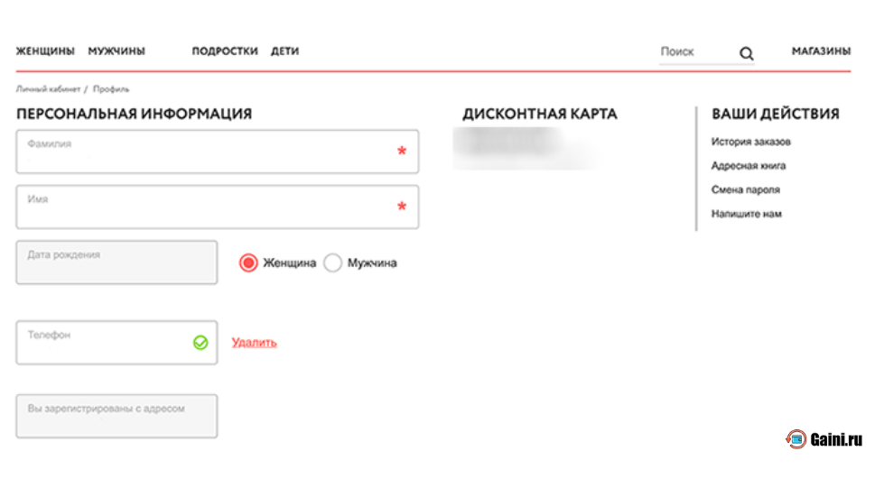Open Напишите нам link

tap(746, 214)
